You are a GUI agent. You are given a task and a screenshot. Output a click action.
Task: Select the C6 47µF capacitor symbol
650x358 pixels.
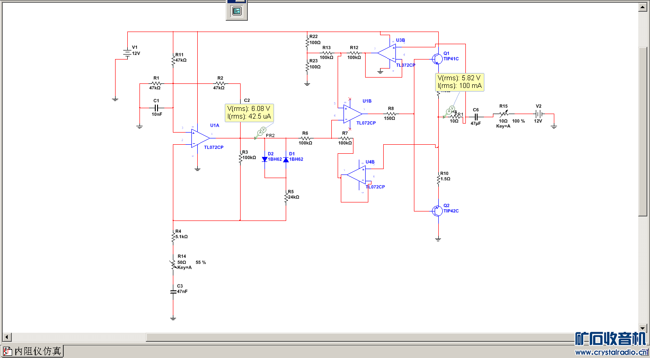tap(476, 116)
